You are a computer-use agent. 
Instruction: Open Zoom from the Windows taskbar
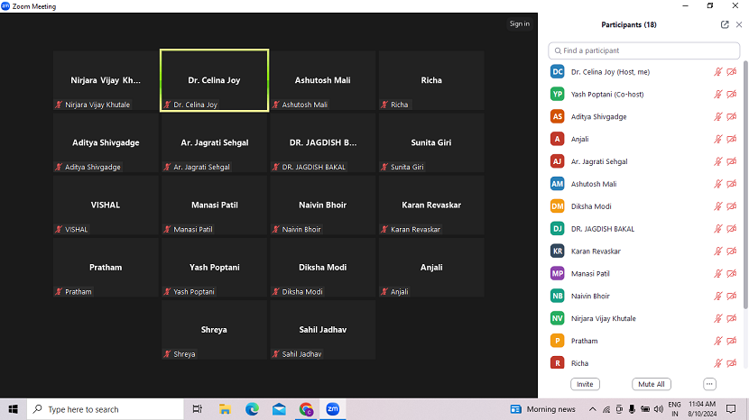coord(332,409)
